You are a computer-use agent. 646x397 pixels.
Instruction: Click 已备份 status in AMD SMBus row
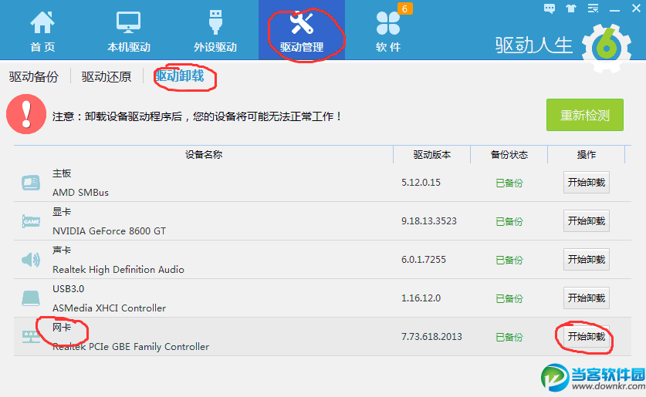pyautogui.click(x=509, y=183)
